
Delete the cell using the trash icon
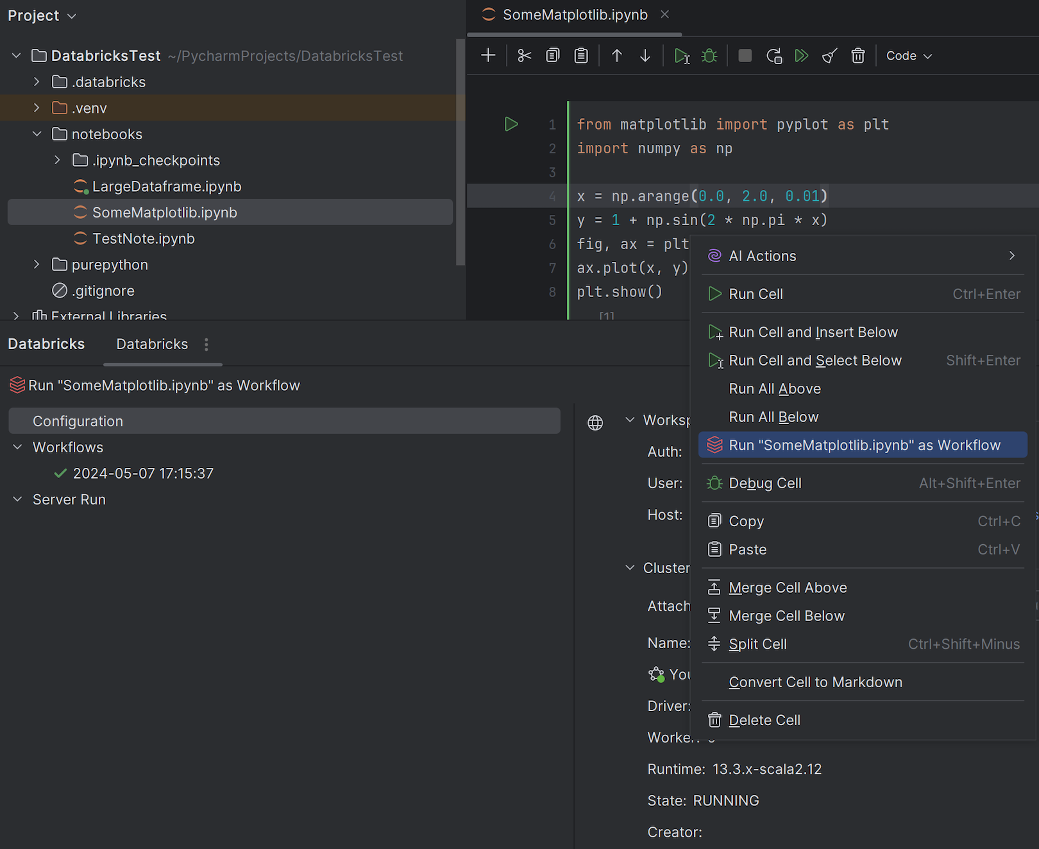[x=858, y=55]
